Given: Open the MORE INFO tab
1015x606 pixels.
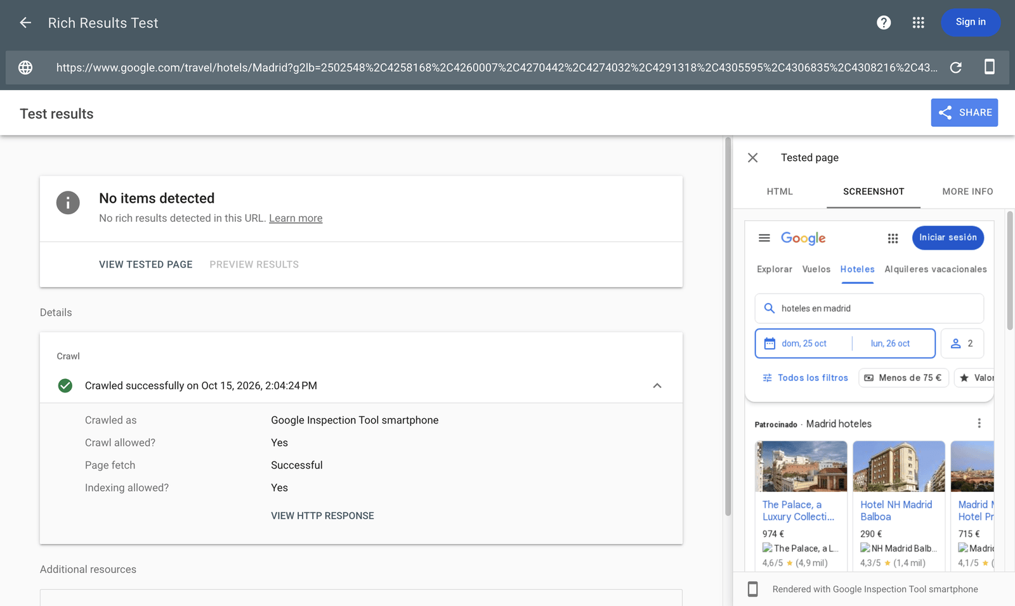Looking at the screenshot, I should click(967, 191).
